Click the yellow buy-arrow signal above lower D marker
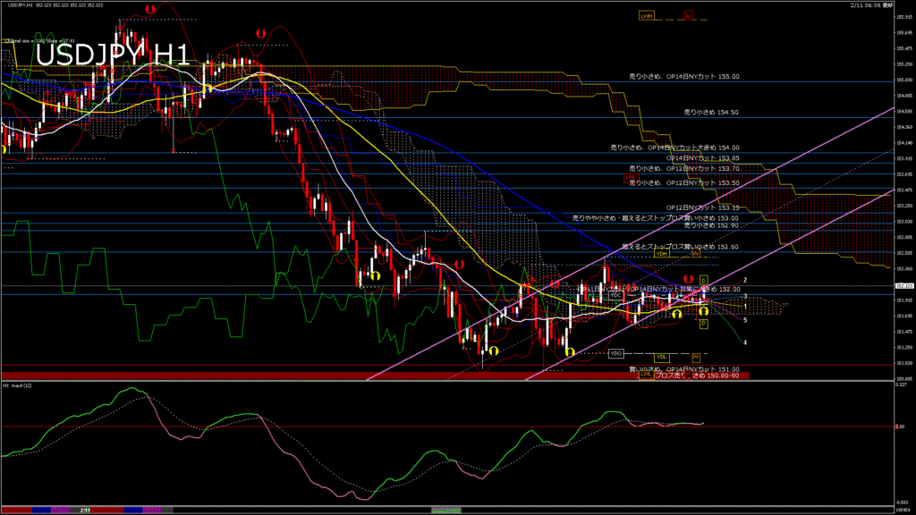916x515 pixels. 703,311
